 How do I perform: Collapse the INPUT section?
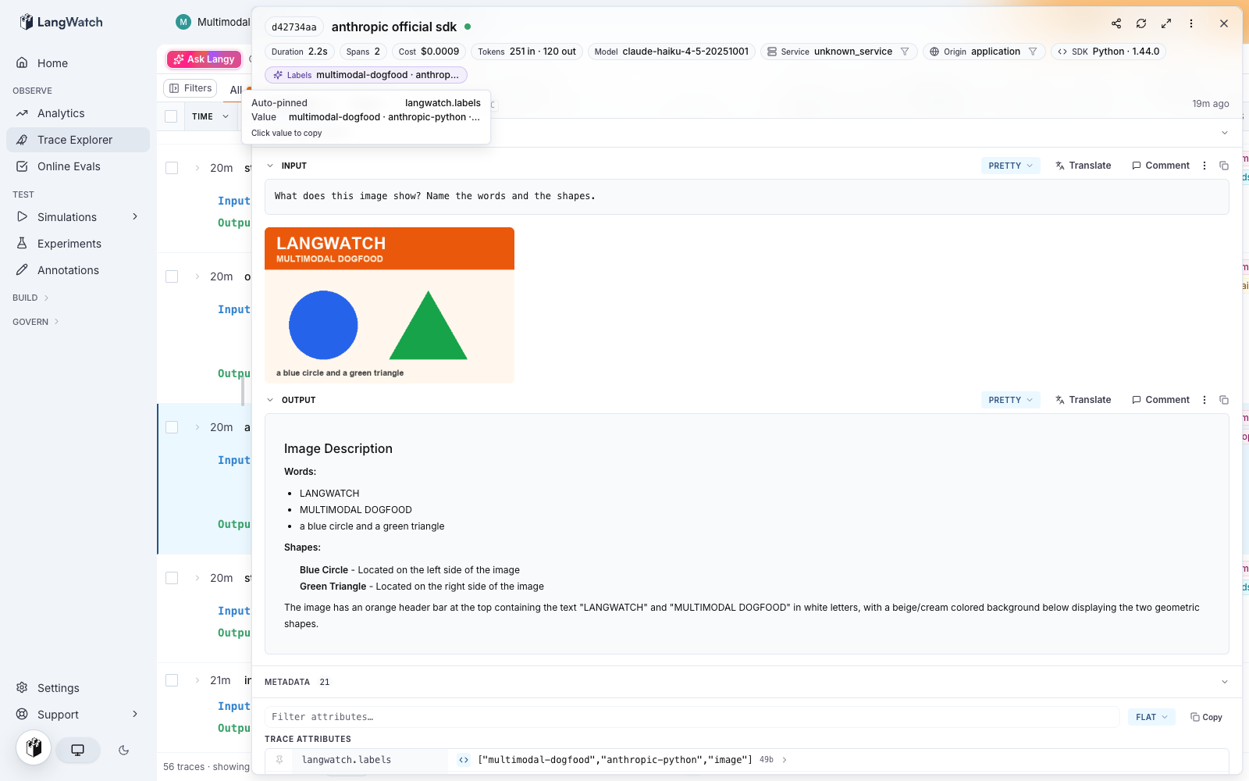tap(270, 166)
